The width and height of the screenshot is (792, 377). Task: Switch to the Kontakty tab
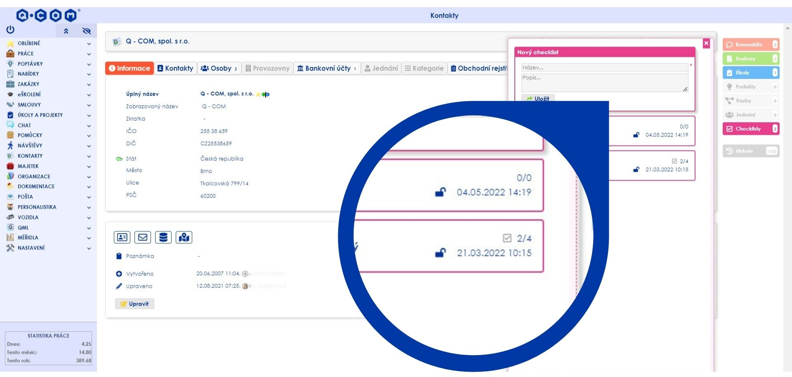pyautogui.click(x=175, y=68)
